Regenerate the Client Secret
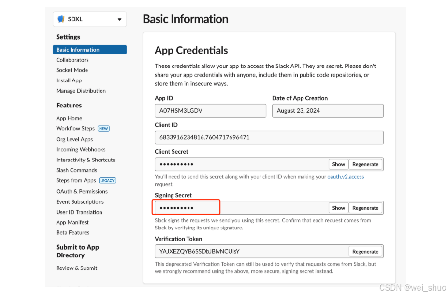The height and width of the screenshot is (295, 448). pos(365,164)
